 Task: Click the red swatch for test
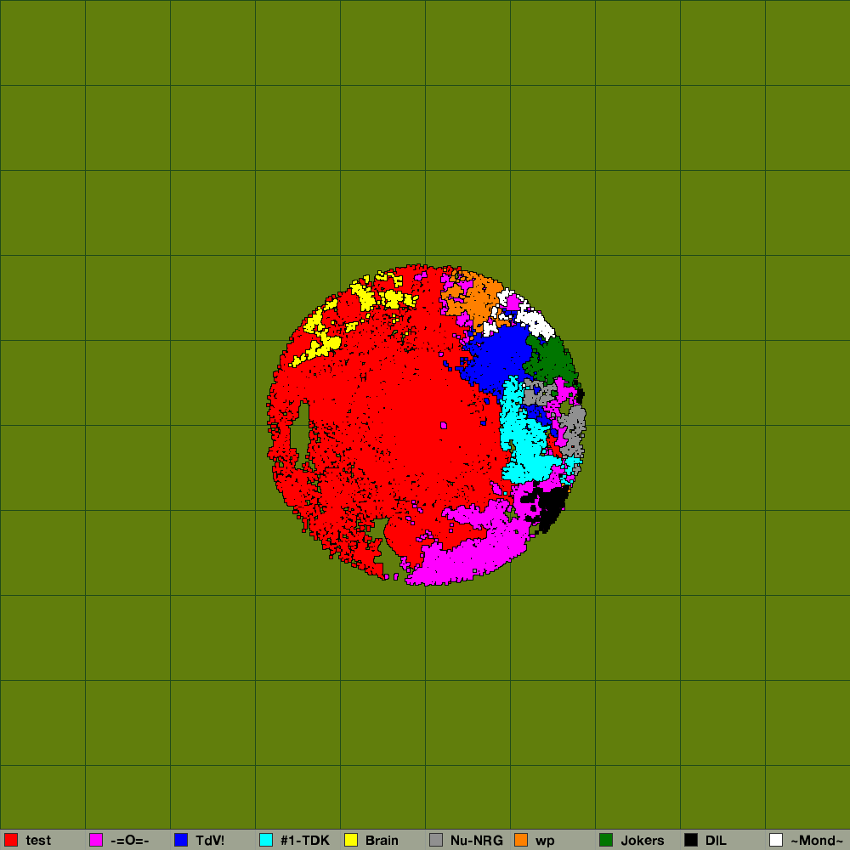(x=11, y=840)
